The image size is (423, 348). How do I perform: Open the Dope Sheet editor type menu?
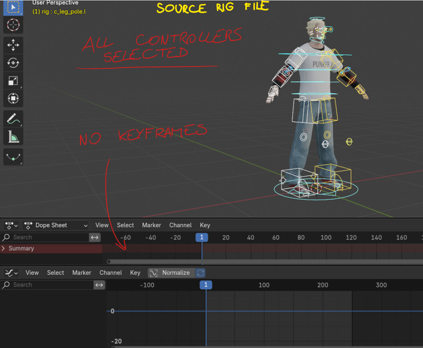(x=11, y=225)
